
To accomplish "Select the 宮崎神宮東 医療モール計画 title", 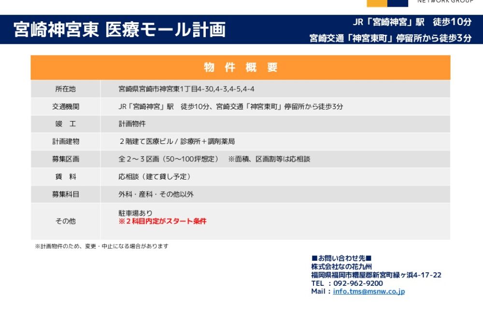I will click(x=120, y=30).
